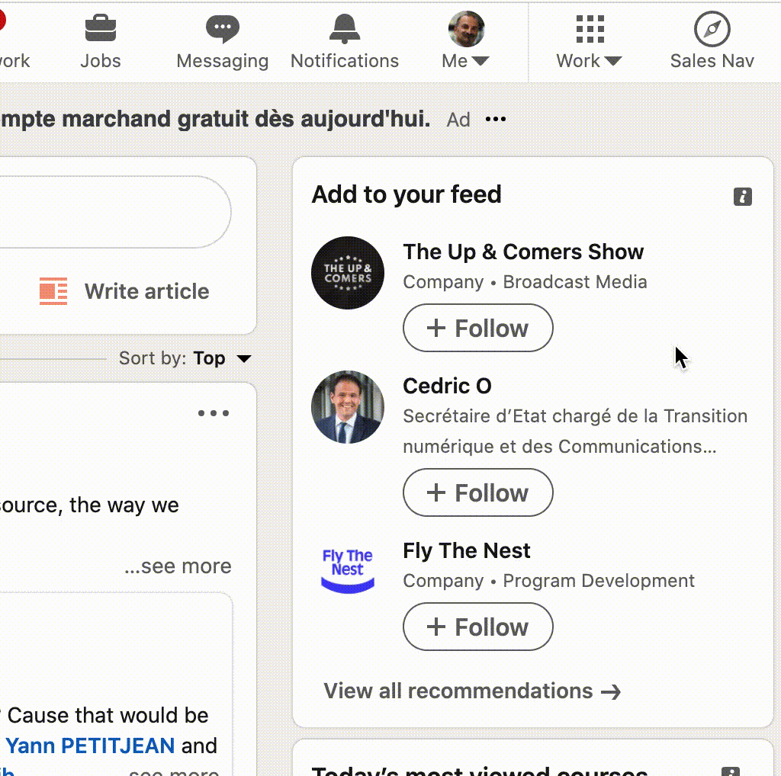The image size is (781, 776).
Task: Open the Sort by Top dropdown
Action: pyautogui.click(x=185, y=358)
